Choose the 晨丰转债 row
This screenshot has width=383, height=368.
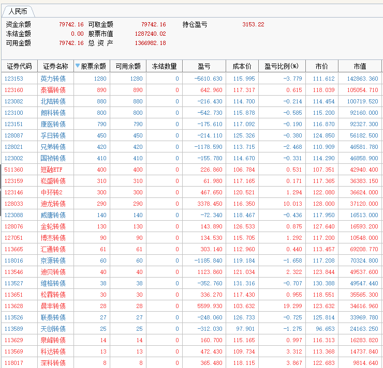[x=53, y=306]
